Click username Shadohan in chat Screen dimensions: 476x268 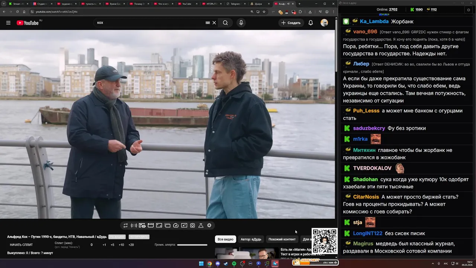(x=366, y=179)
